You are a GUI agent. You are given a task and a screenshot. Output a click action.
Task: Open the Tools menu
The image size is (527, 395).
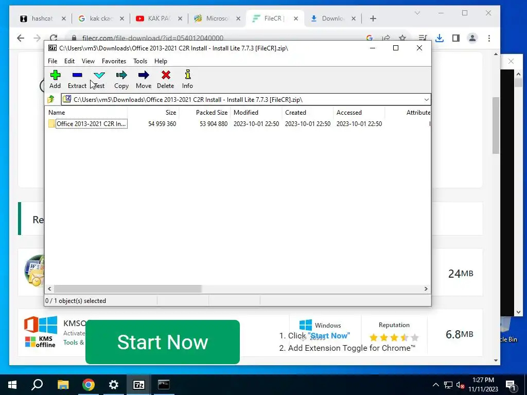point(140,61)
